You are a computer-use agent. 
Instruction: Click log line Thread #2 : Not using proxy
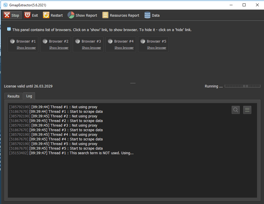tap(53, 116)
